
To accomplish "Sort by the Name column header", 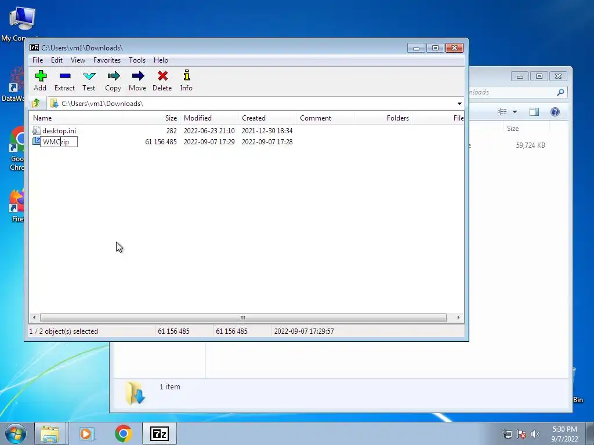I will pyautogui.click(x=76, y=118).
